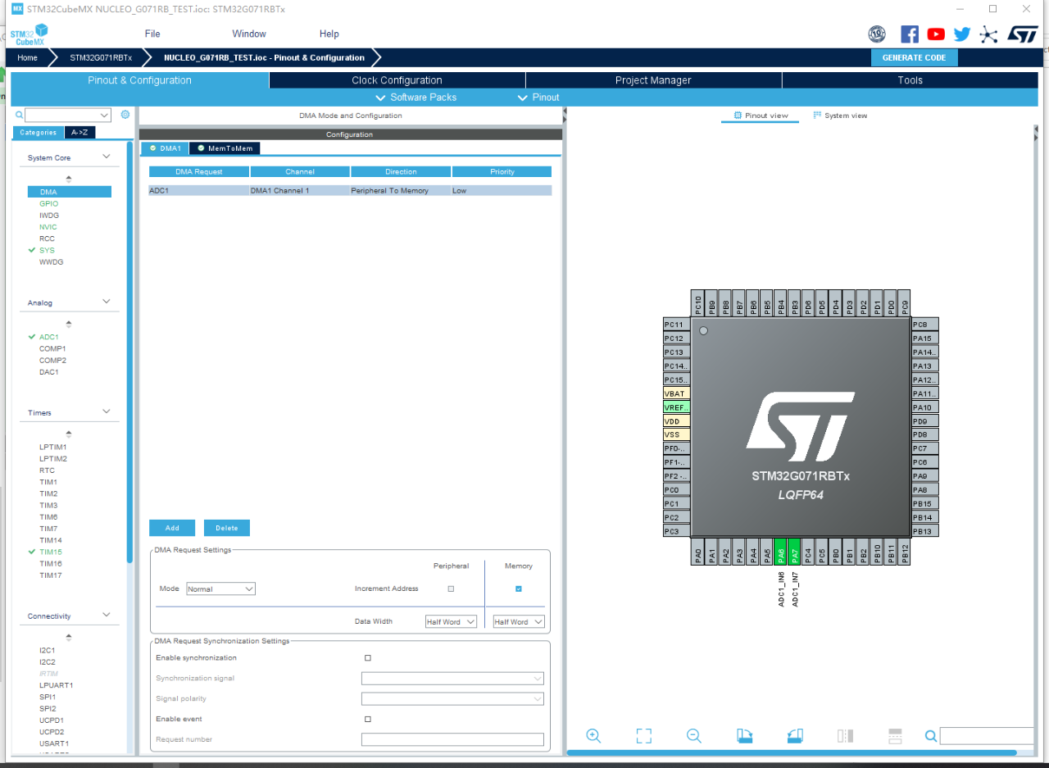Viewport: 1049px width, 768px height.
Task: Check Enable synchronization option
Action: (x=367, y=657)
